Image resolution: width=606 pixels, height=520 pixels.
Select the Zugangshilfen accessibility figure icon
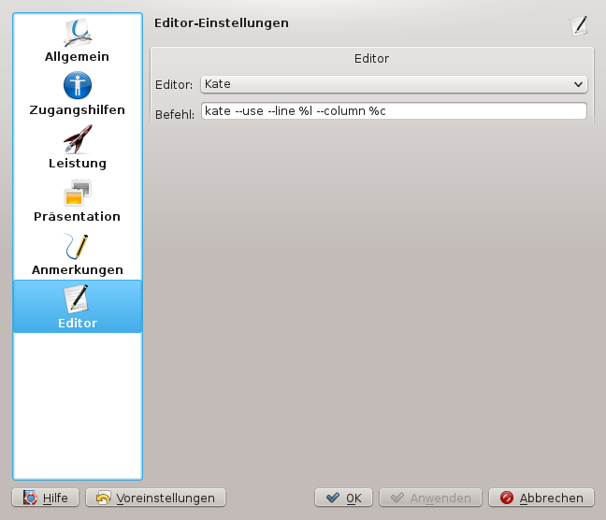[x=77, y=86]
